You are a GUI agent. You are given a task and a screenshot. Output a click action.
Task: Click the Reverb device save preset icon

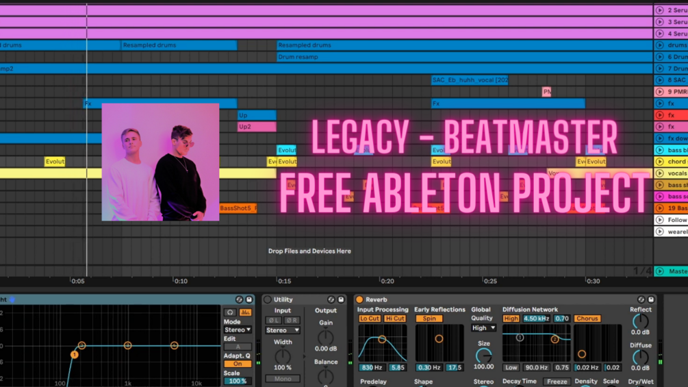point(651,299)
